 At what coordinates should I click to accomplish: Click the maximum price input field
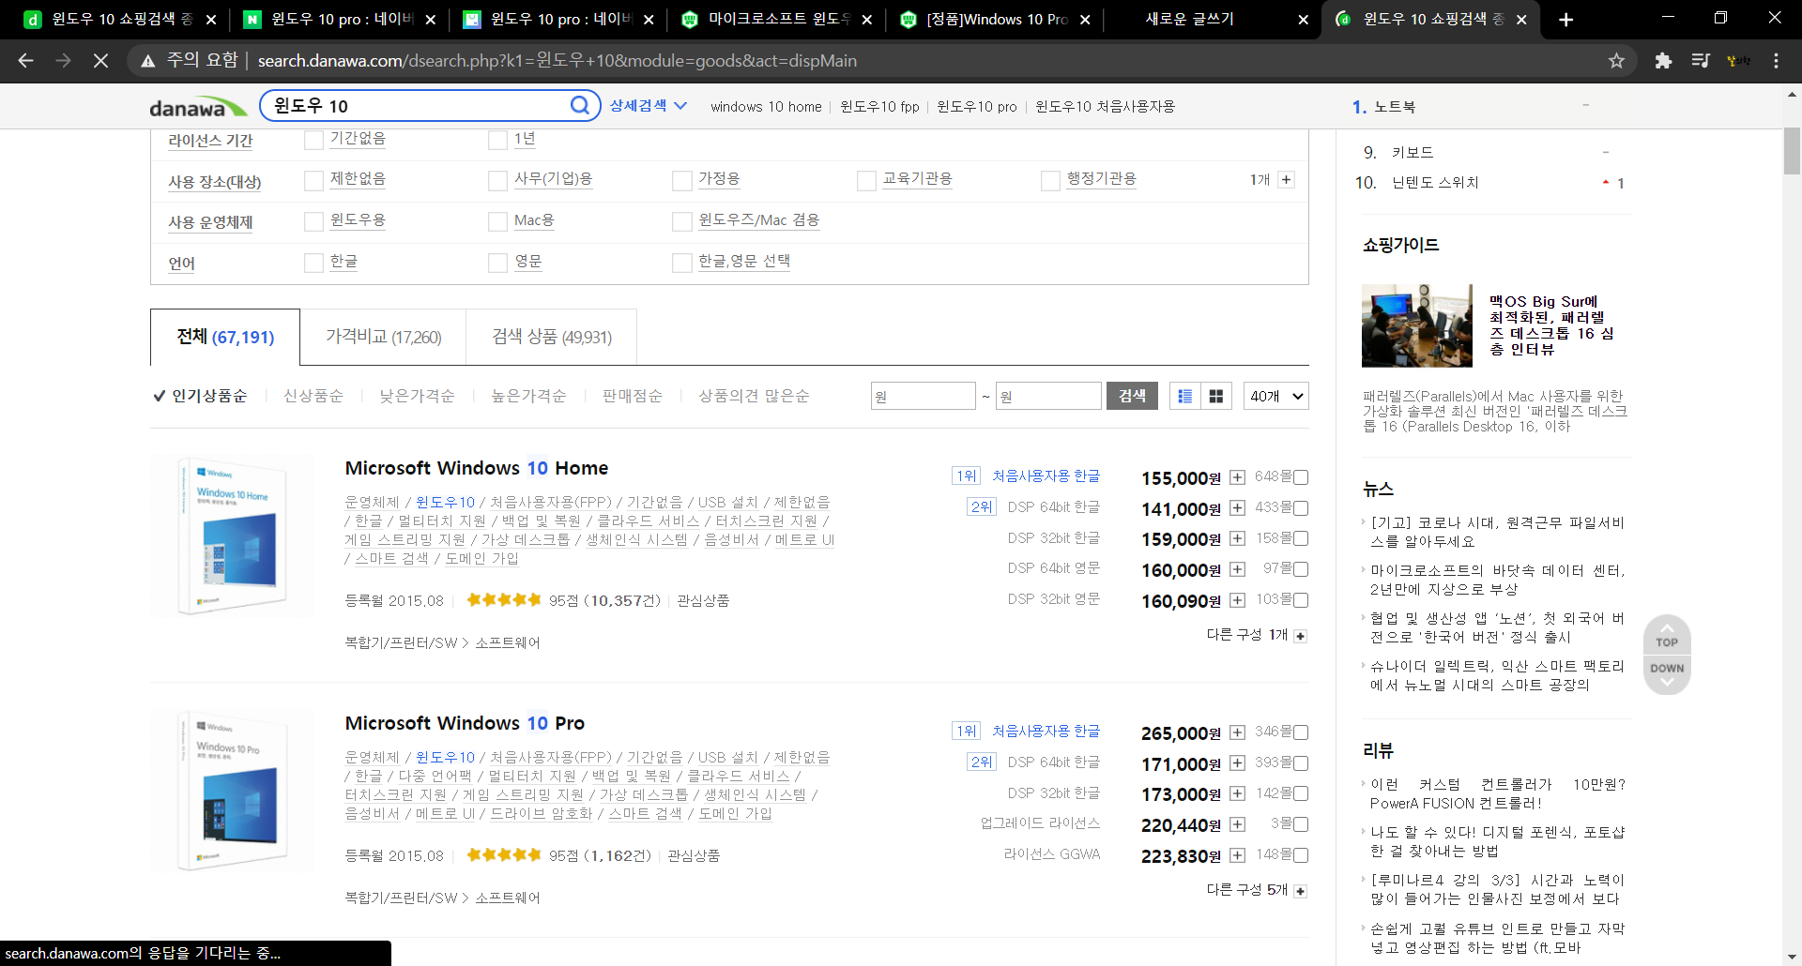pos(1048,396)
